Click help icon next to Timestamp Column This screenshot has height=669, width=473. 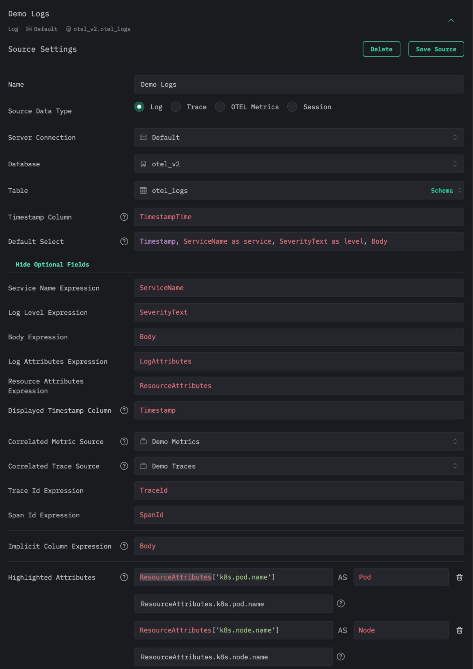124,217
